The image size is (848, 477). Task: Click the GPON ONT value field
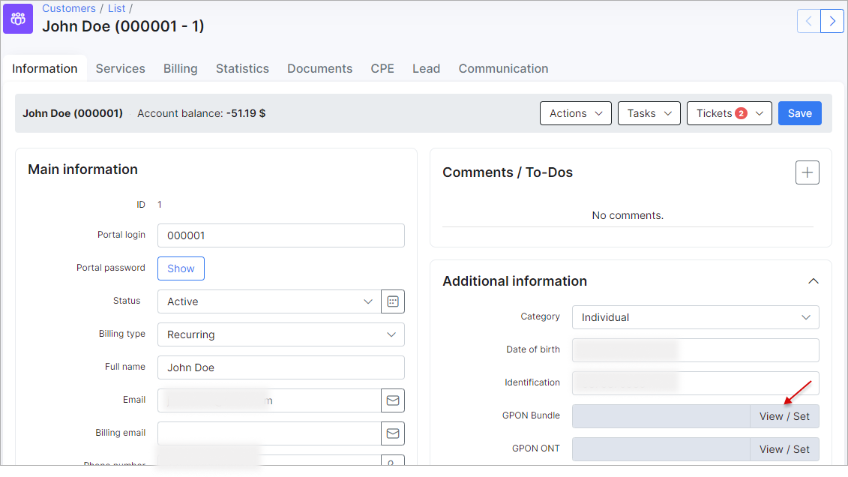[x=661, y=449]
